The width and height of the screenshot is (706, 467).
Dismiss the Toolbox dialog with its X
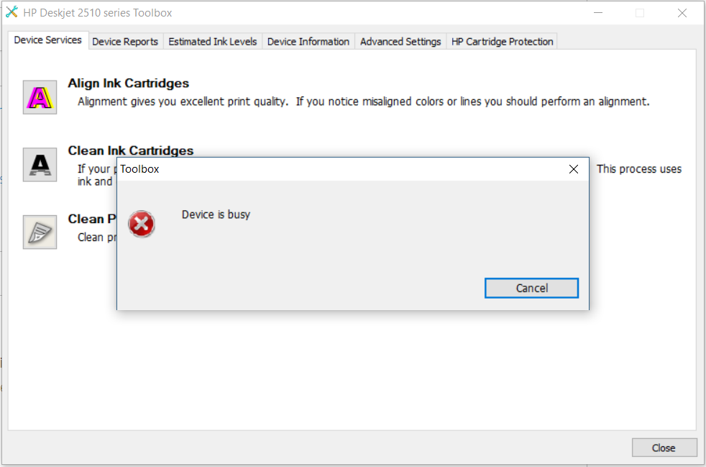(x=573, y=169)
